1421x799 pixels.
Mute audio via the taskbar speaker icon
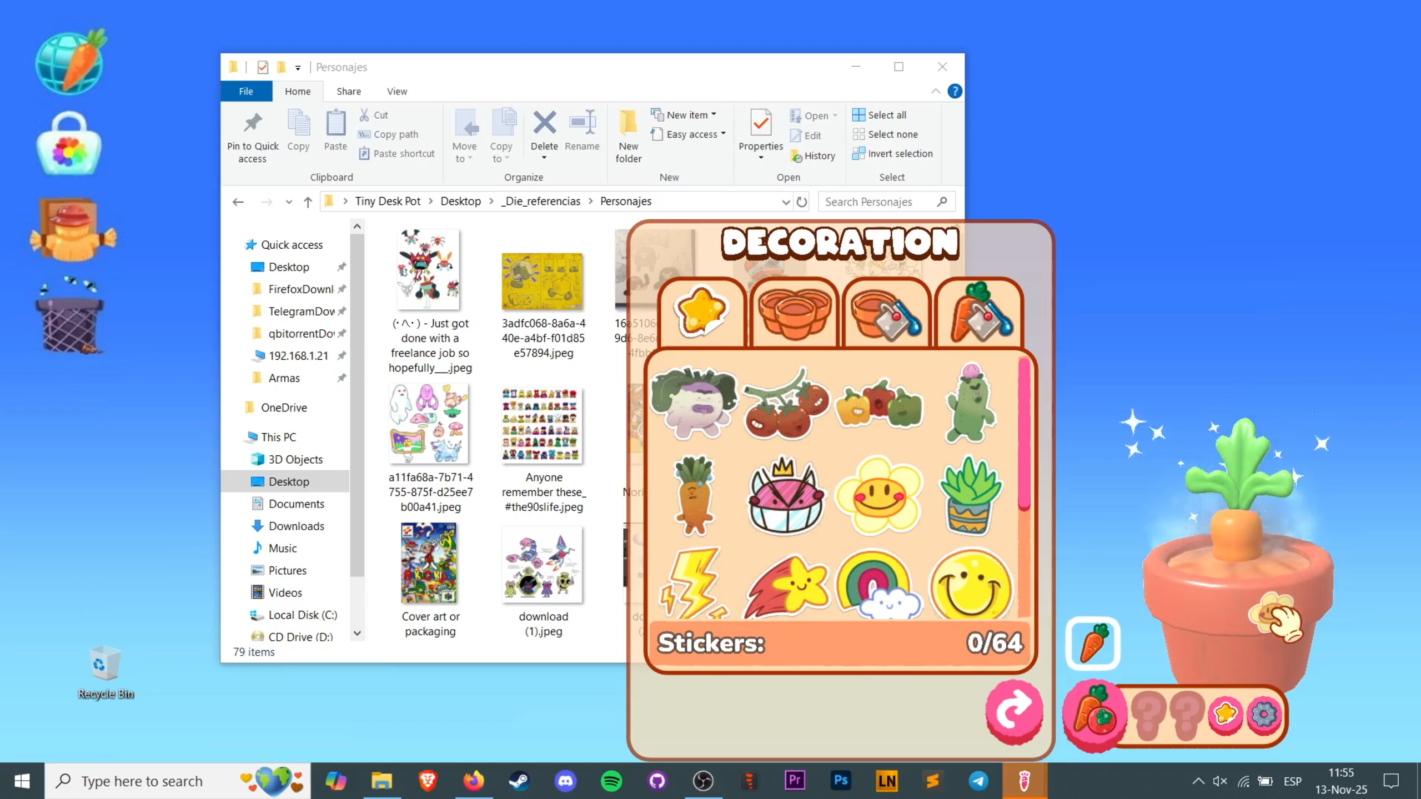1221,780
